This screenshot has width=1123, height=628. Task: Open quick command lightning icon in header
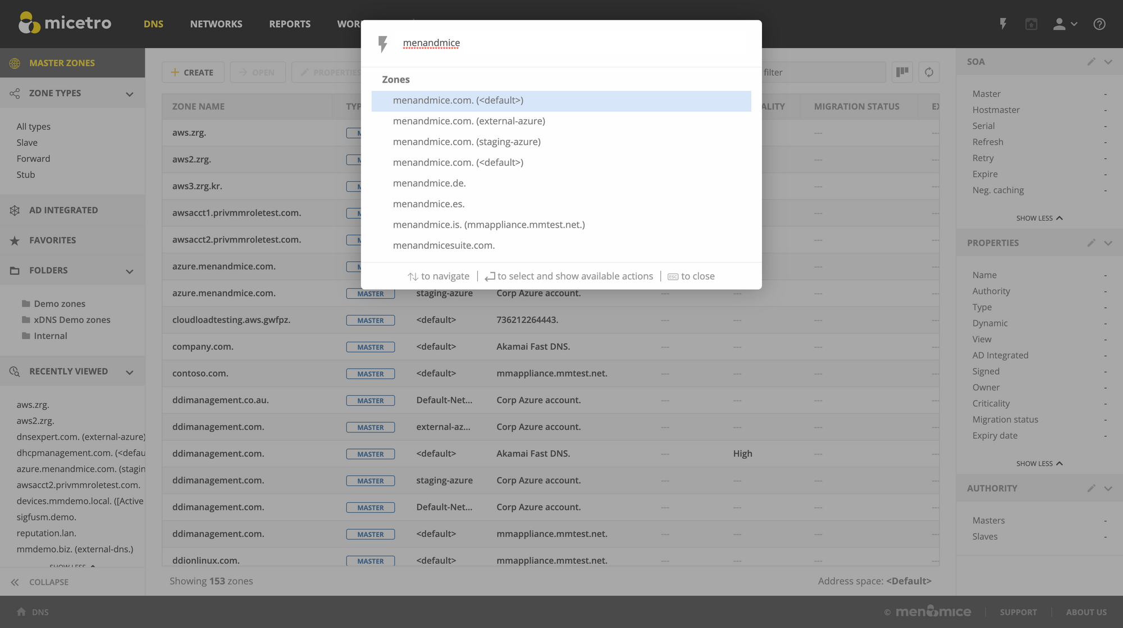(1003, 24)
